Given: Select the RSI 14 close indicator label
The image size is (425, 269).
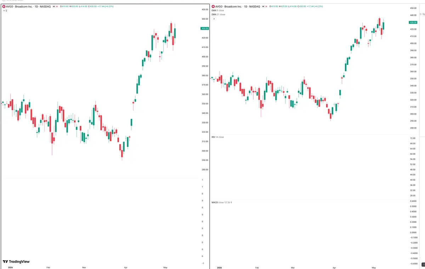Looking at the screenshot, I should [217, 137].
